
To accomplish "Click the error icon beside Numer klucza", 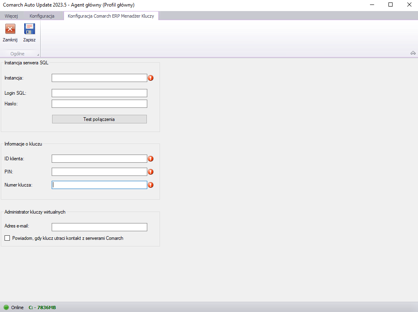I will point(151,185).
